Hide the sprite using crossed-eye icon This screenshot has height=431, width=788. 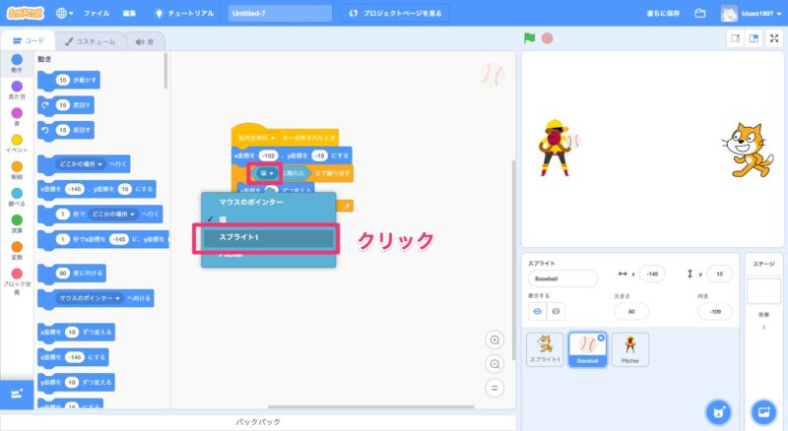coord(558,311)
